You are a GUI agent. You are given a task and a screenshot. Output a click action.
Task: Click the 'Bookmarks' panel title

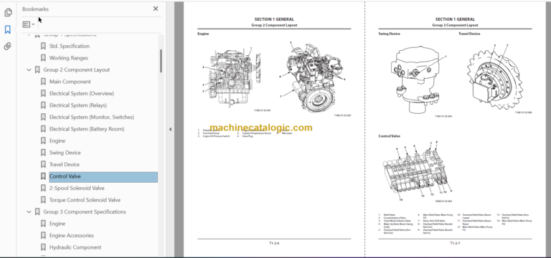coord(35,9)
